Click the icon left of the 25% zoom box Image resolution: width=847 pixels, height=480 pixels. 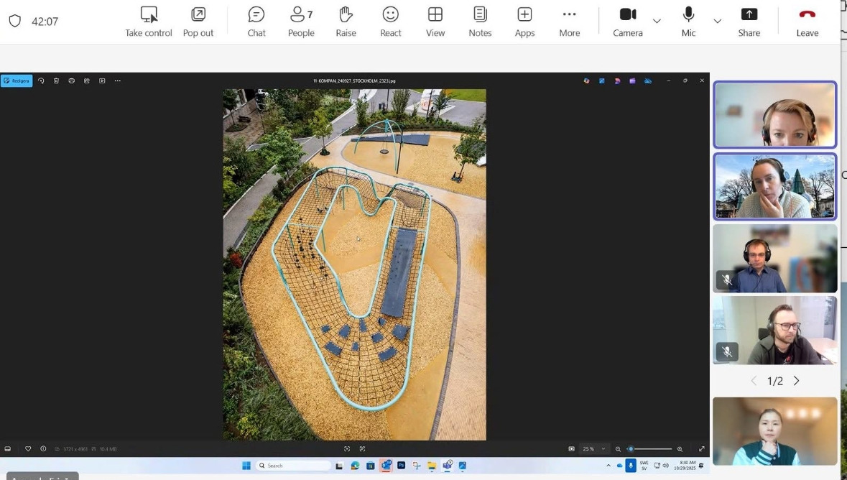click(x=572, y=448)
